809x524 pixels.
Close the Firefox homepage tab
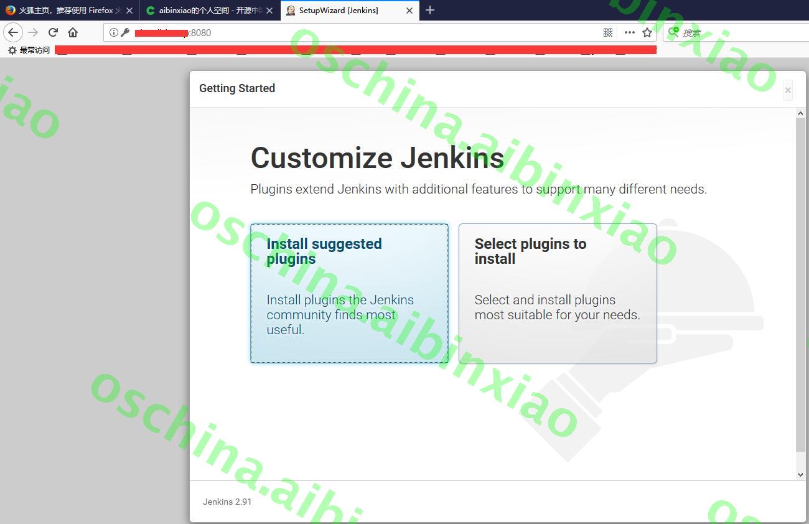pyautogui.click(x=129, y=11)
